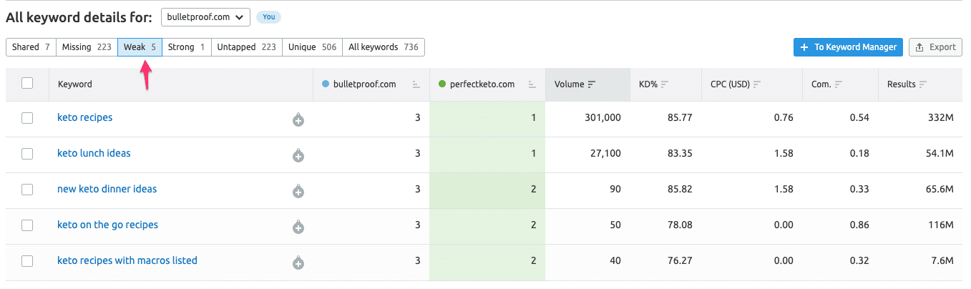Add 'keto lunch ideas' via plus icon
Viewport: 971px width, 289px height.
tap(298, 156)
